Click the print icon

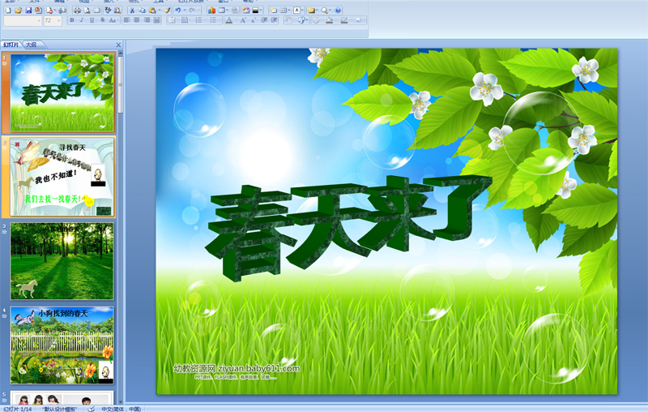(x=77, y=11)
